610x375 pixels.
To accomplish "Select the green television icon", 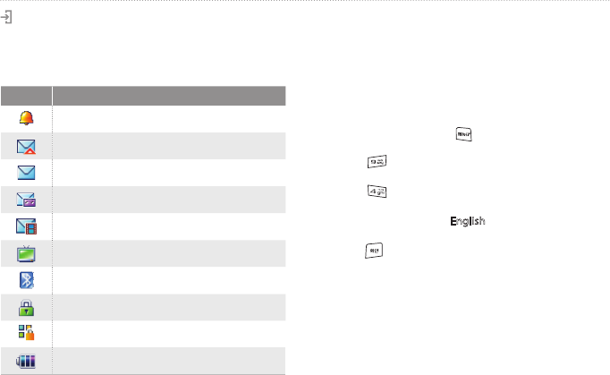I will (x=27, y=253).
